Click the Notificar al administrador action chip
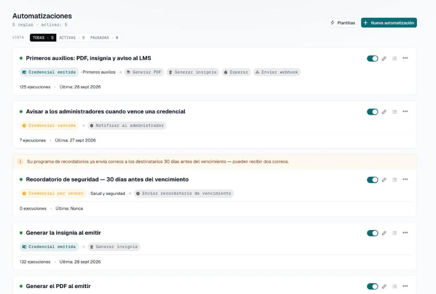 [127, 125]
